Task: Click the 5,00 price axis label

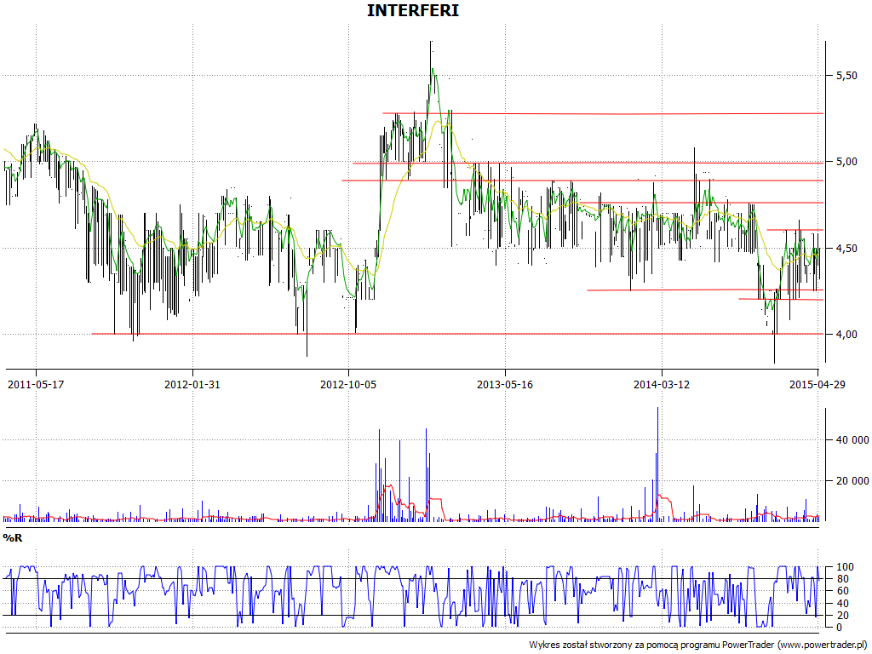Action: click(846, 162)
